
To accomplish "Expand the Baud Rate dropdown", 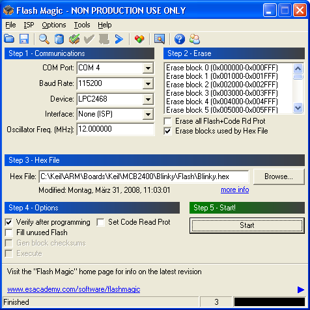I will [148, 83].
